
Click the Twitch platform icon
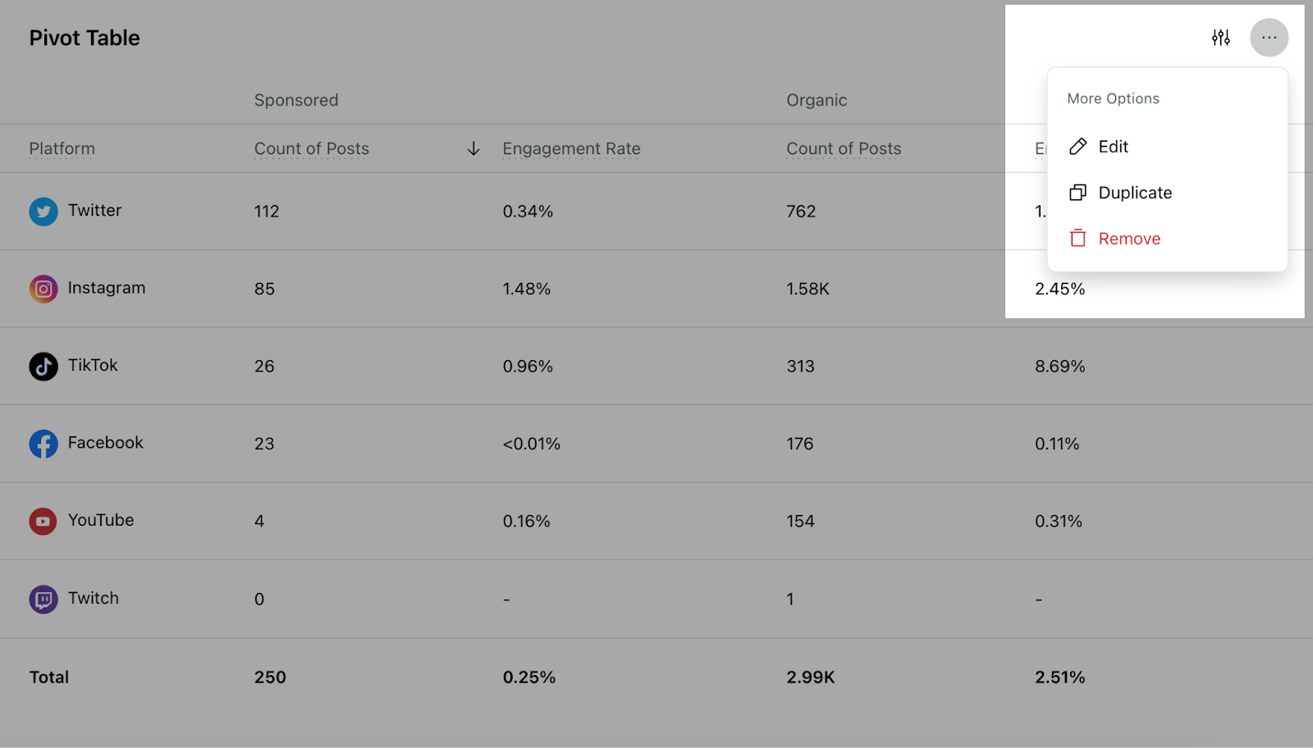[x=43, y=600]
